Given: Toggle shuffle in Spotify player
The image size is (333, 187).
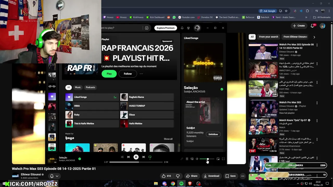Looking at the screenshot, I should [122, 157].
